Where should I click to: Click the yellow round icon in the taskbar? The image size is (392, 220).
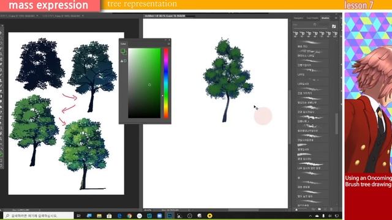point(209,216)
